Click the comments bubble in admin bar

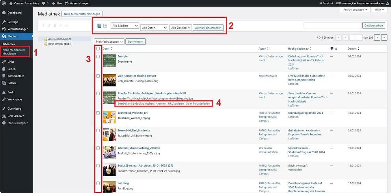point(44,4)
